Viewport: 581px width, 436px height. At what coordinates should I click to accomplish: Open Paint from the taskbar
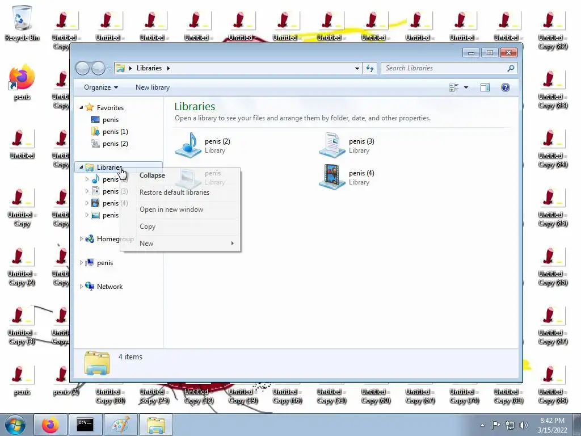coord(121,425)
